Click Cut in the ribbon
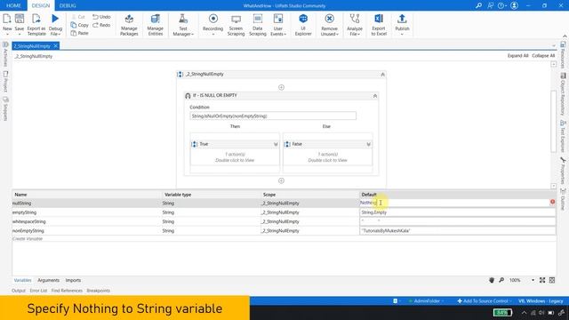The width and height of the screenshot is (569, 320). (x=78, y=17)
